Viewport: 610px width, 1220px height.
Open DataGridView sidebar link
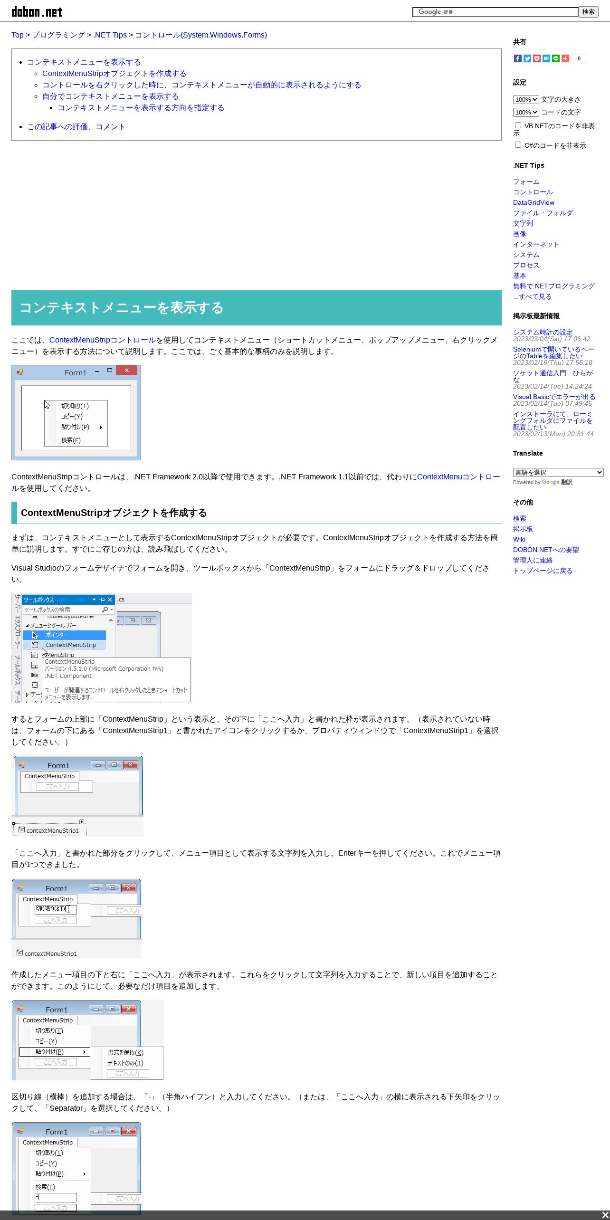[534, 202]
